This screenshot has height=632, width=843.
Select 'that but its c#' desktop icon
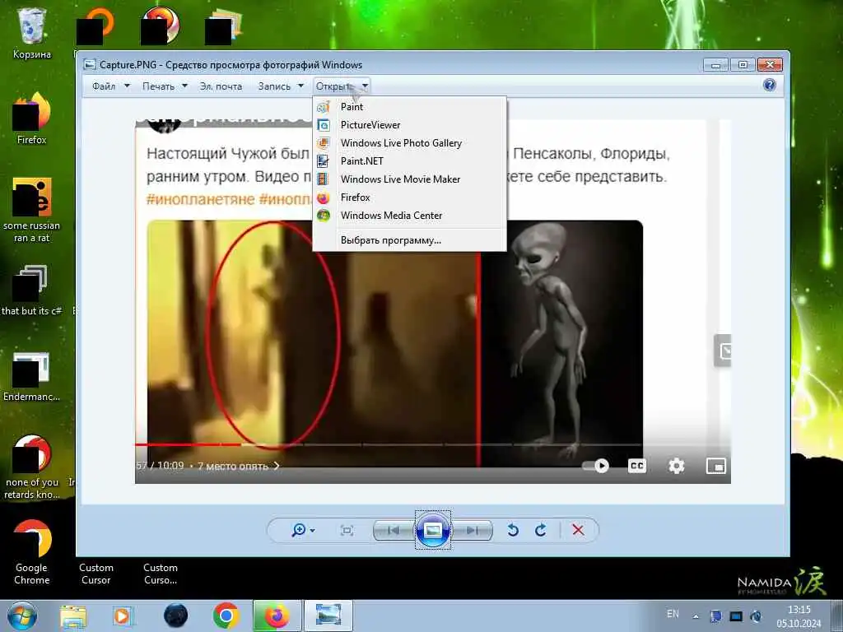point(32,290)
